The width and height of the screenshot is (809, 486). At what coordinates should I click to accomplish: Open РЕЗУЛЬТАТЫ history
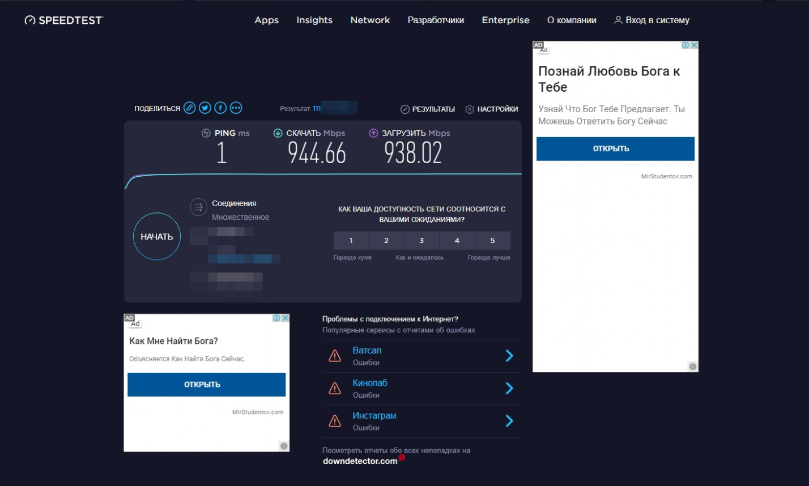pyautogui.click(x=433, y=109)
